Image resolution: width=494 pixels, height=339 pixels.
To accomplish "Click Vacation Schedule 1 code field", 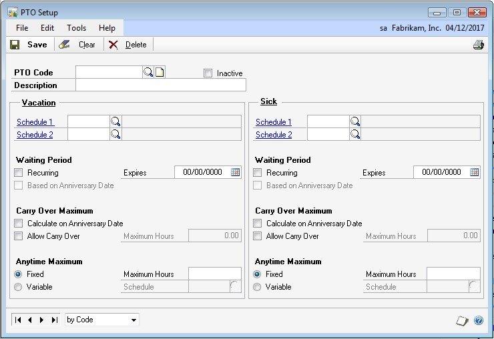I will tap(89, 121).
